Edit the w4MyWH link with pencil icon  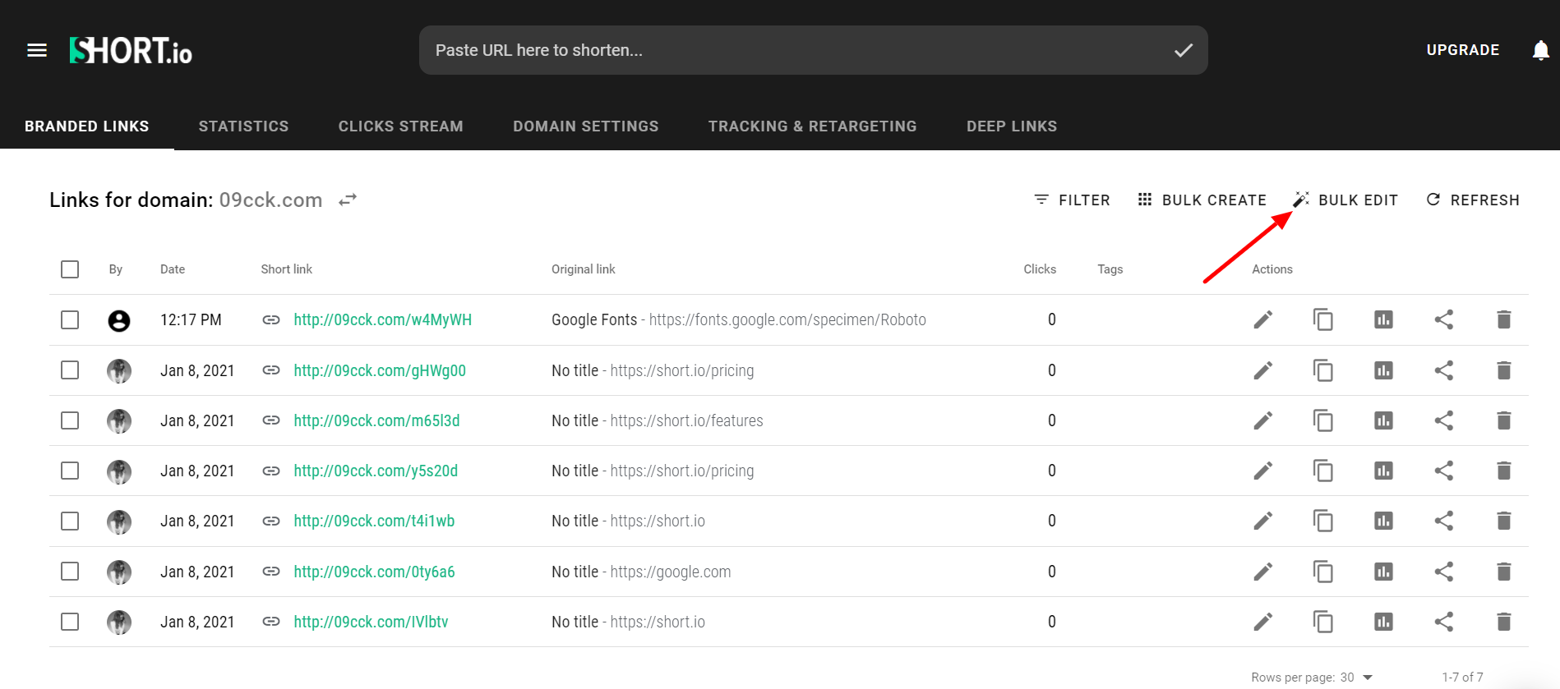(1263, 319)
